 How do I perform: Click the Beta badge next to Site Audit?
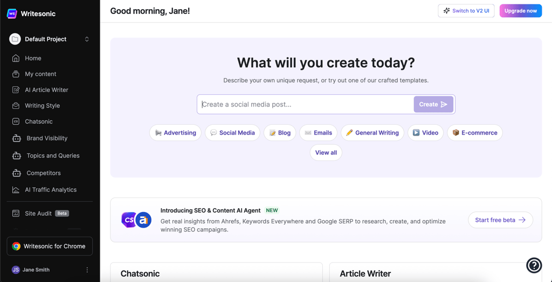[x=62, y=214]
